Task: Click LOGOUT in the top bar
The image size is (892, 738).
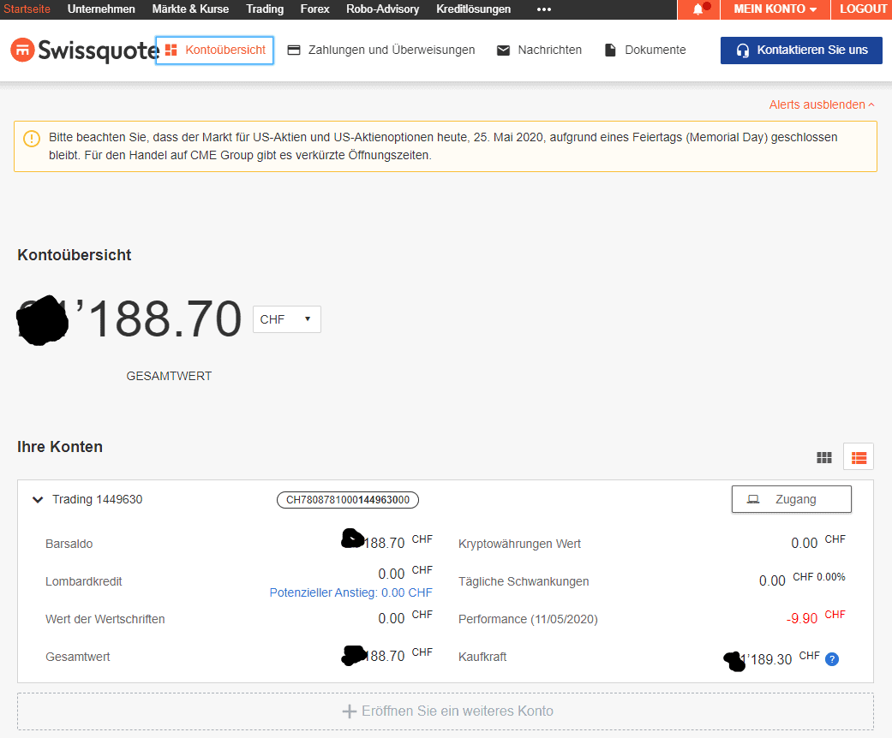Action: coord(863,9)
